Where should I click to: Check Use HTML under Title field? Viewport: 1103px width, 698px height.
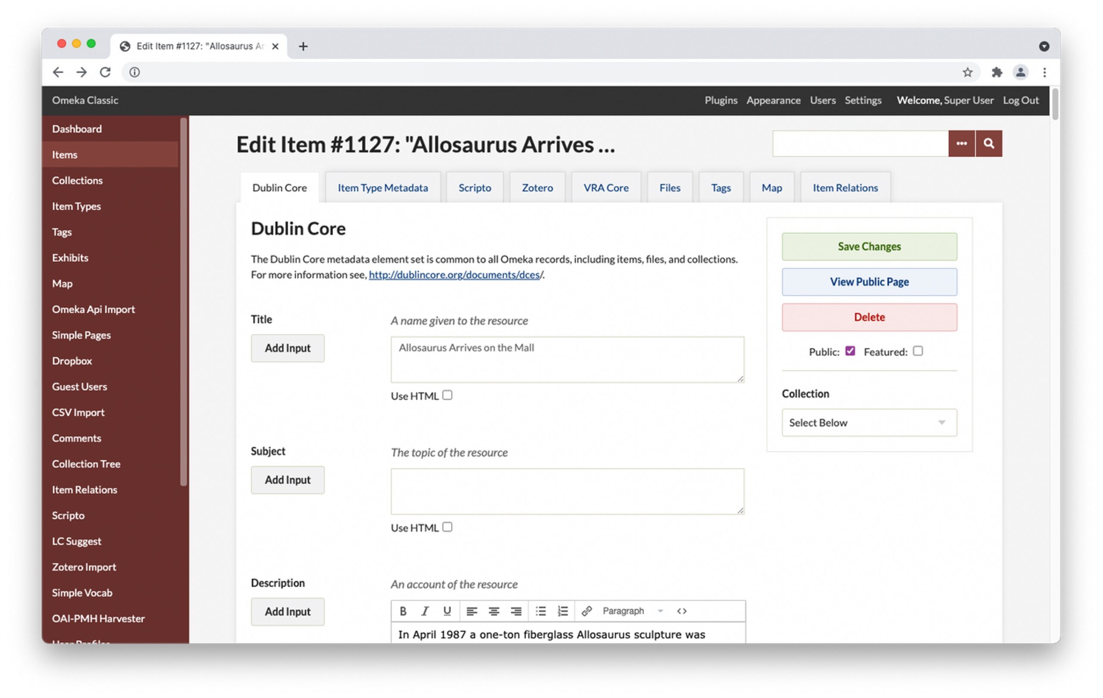coord(448,395)
